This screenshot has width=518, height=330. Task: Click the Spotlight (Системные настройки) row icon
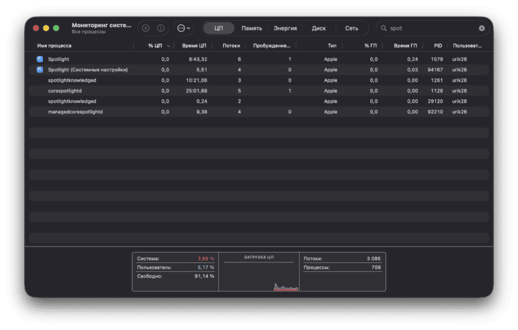(x=39, y=70)
